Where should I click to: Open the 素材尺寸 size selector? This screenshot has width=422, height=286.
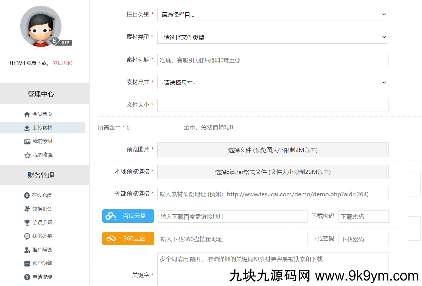[x=272, y=83]
